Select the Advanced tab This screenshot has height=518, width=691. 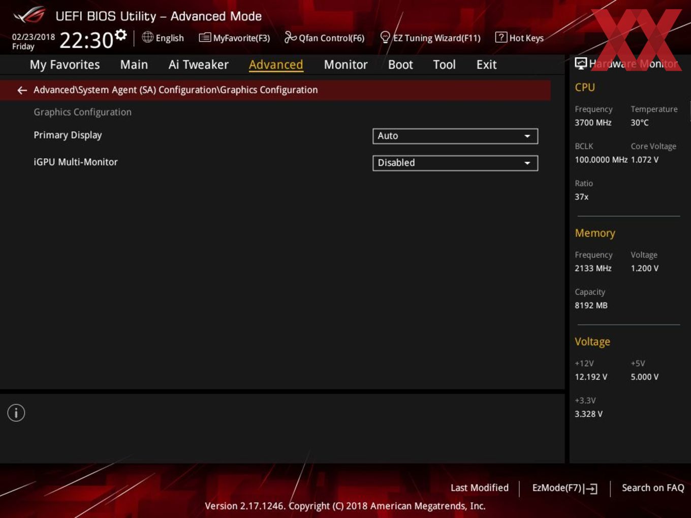coord(276,64)
